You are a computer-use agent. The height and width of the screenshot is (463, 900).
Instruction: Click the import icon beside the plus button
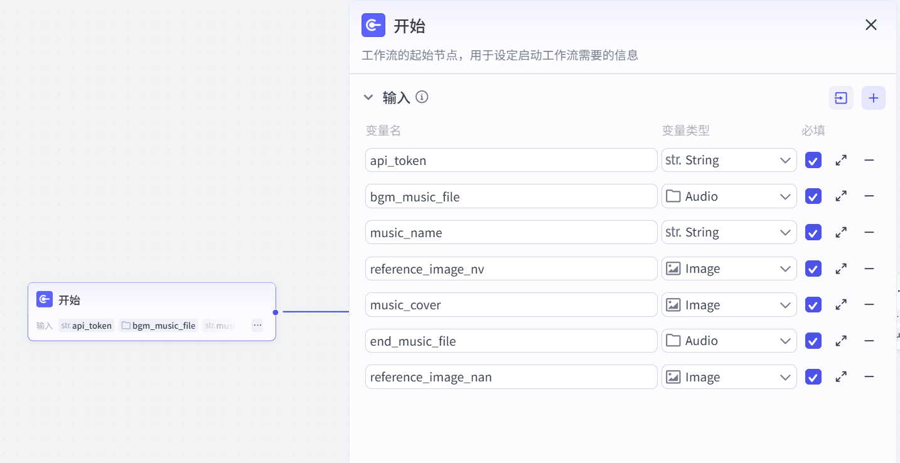[841, 98]
